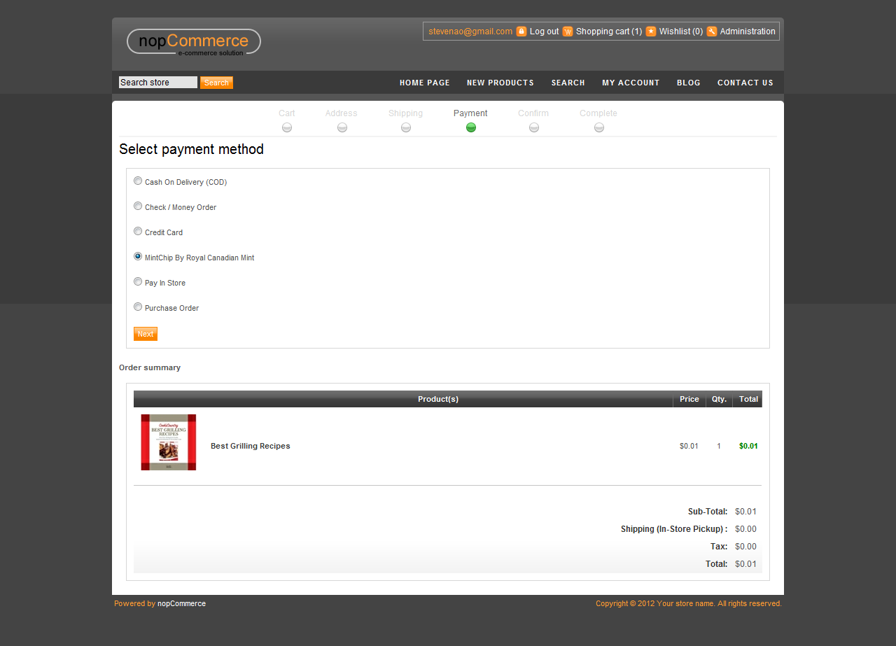This screenshot has height=646, width=896.
Task: Select Purchase Order payment method
Action: (x=138, y=307)
